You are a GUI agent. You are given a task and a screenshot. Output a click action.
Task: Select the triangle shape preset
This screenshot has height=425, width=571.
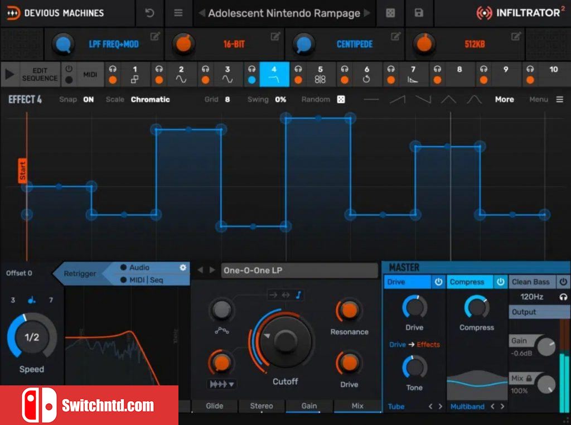pyautogui.click(x=449, y=99)
